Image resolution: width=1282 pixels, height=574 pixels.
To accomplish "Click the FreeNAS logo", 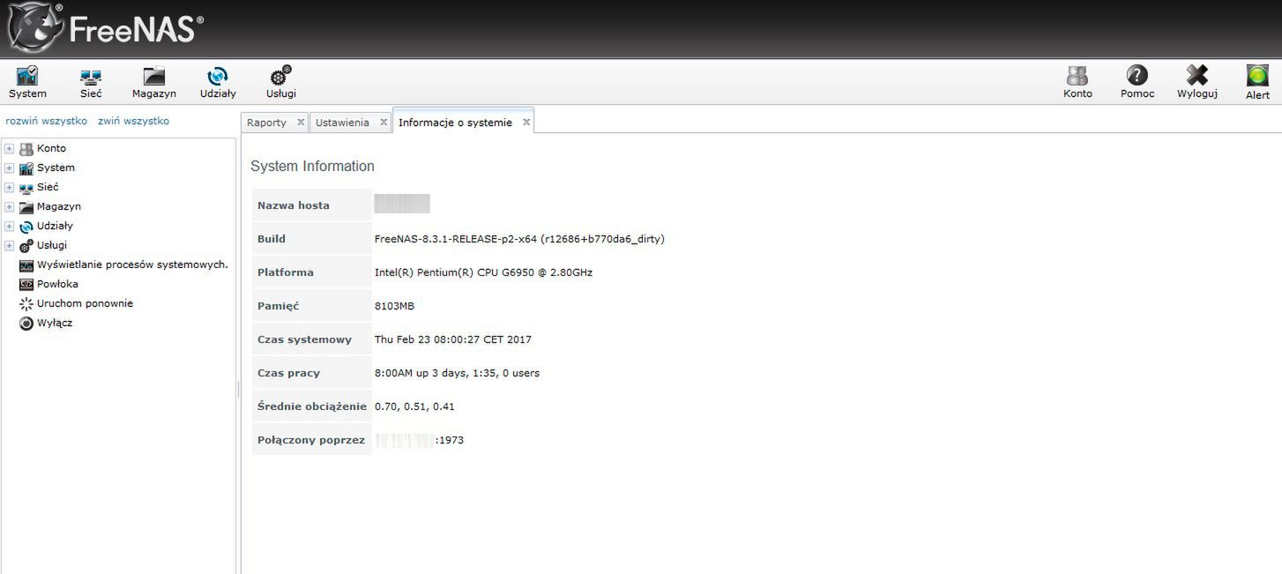I will (105, 29).
